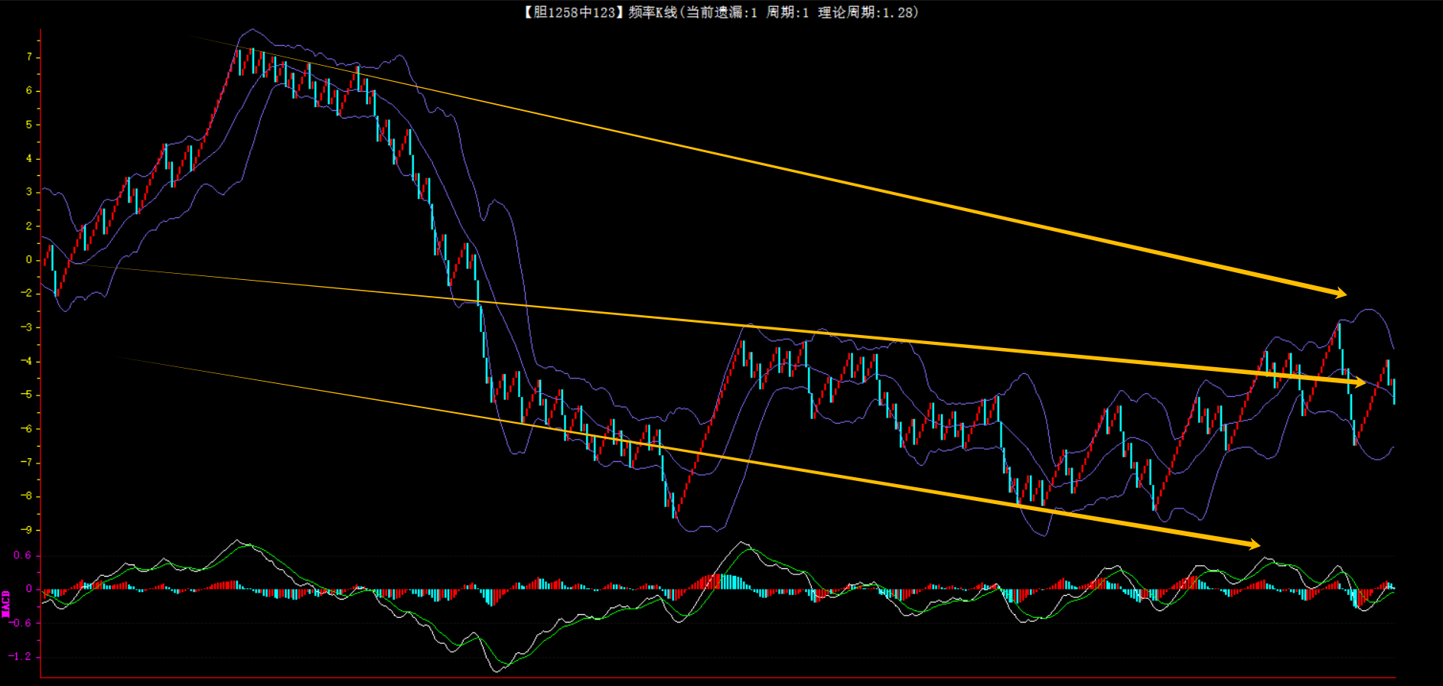Click the 3 label on the price axis

[x=29, y=192]
